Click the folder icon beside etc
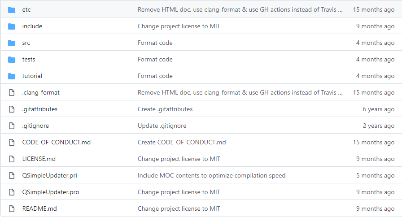The image size is (402, 217). 12,9
